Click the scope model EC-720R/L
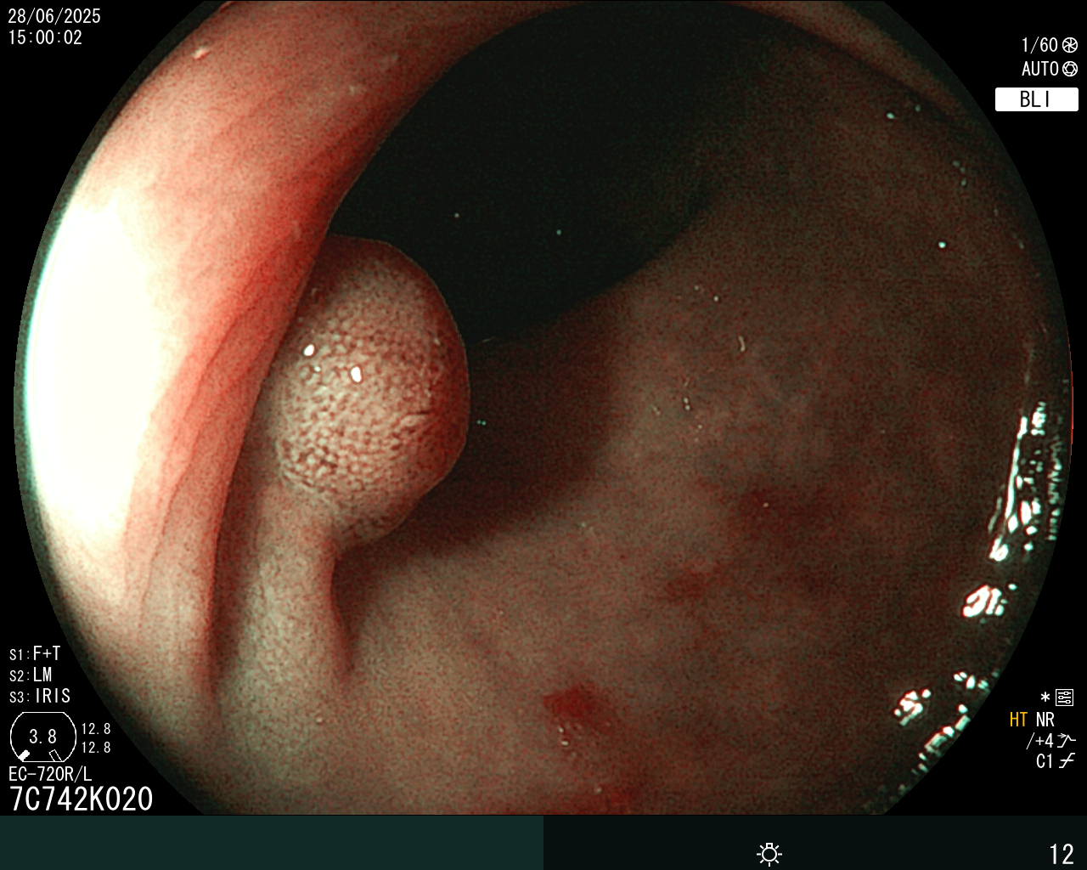The height and width of the screenshot is (870, 1087). click(50, 774)
